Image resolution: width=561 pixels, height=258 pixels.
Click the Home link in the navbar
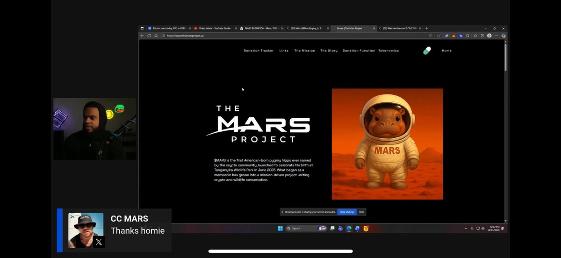pyautogui.click(x=446, y=50)
